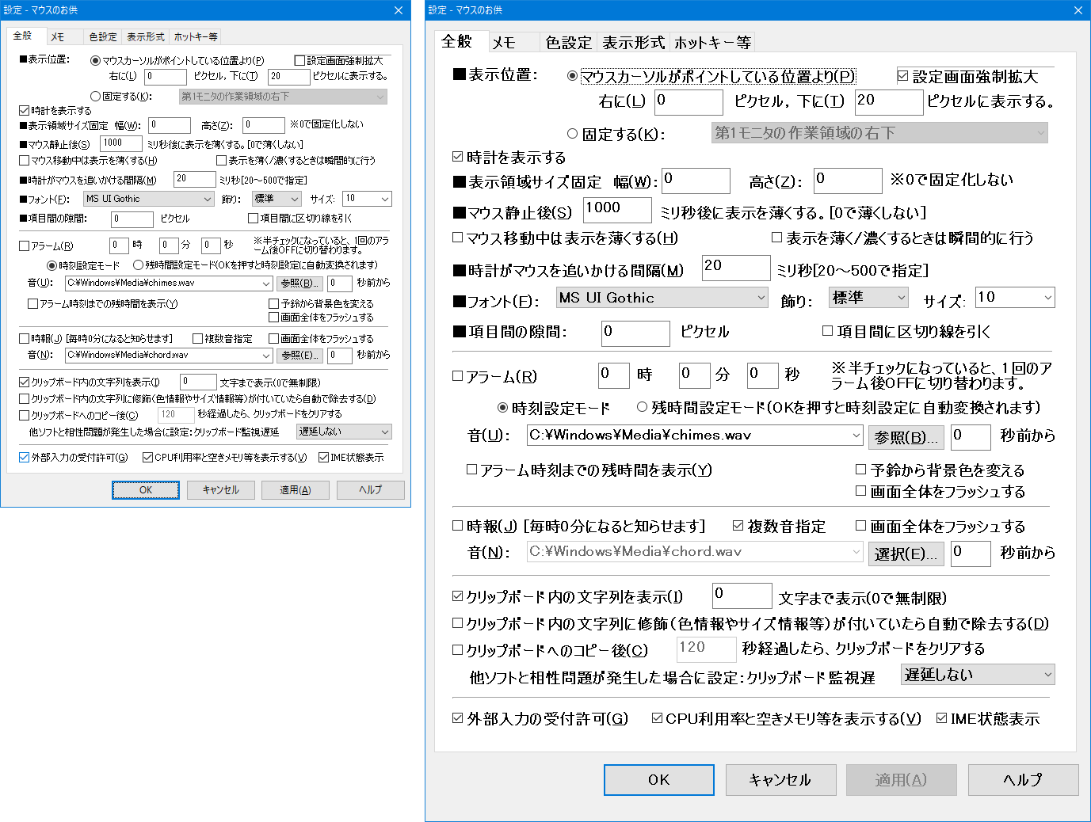Open font dropdown in small window
The image size is (1091, 822).
[148, 199]
